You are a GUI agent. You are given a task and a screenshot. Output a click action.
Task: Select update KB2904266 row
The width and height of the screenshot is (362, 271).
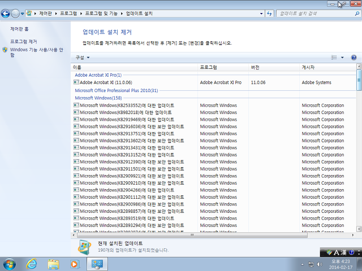pos(214,190)
